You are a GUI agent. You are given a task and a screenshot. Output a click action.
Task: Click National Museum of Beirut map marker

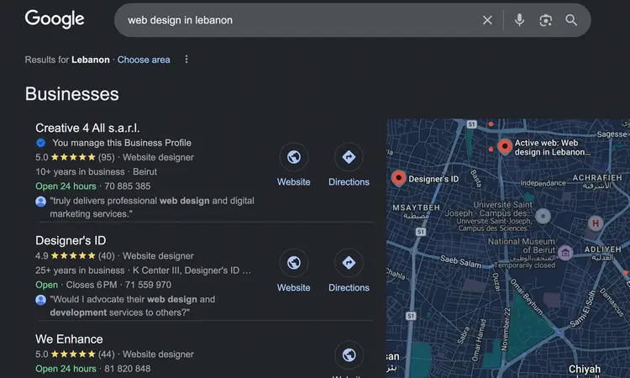point(566,252)
